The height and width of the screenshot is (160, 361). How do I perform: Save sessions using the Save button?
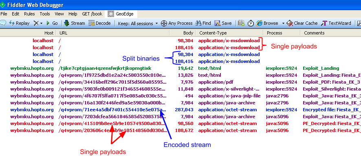tap(223, 23)
